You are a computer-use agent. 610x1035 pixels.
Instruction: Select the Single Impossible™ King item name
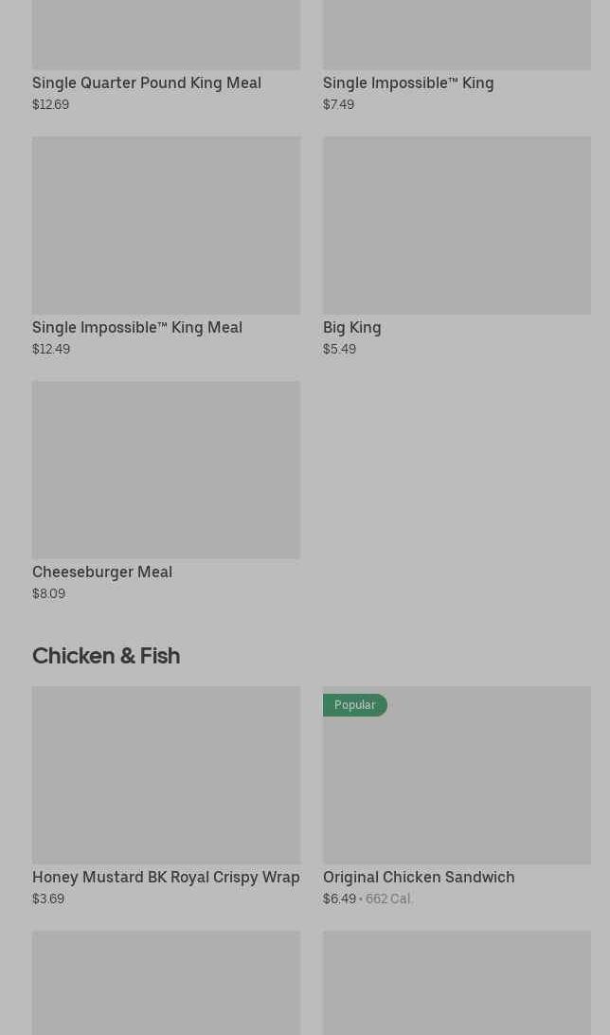[408, 82]
